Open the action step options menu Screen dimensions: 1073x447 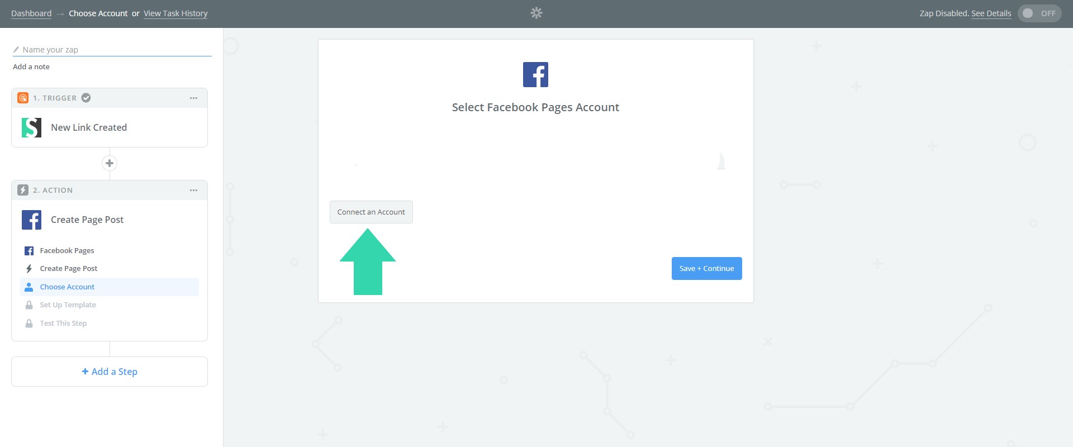point(194,190)
